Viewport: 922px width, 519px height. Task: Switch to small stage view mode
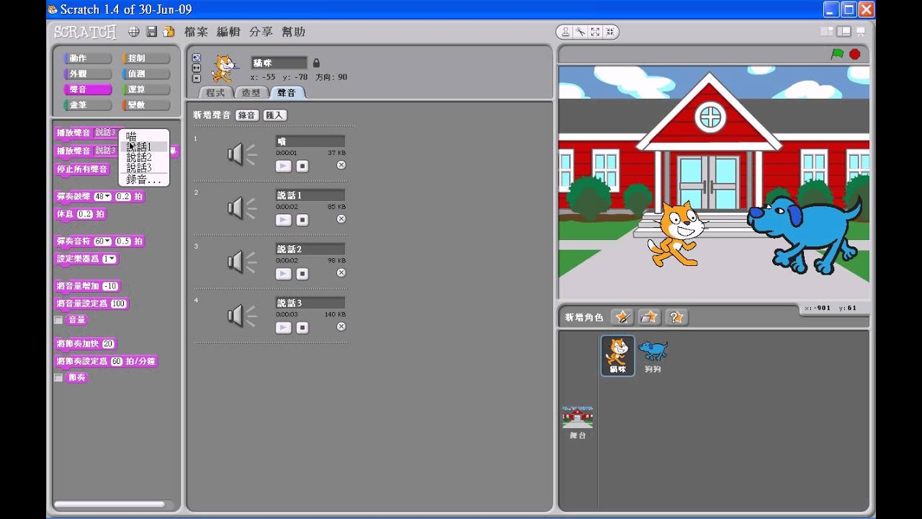coord(827,32)
